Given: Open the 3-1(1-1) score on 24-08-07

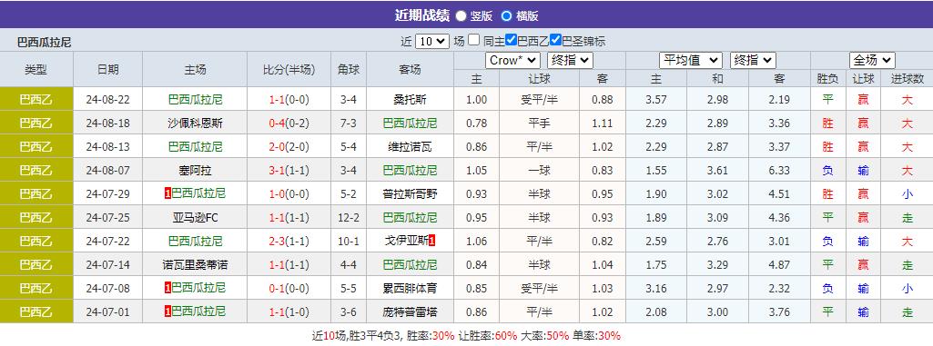Looking at the screenshot, I should point(289,171).
